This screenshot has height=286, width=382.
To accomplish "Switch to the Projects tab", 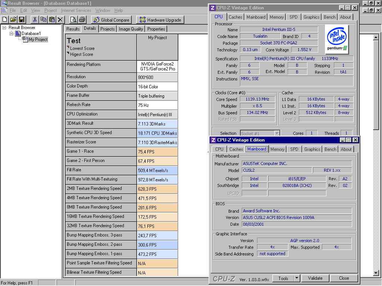I will (107, 29).
